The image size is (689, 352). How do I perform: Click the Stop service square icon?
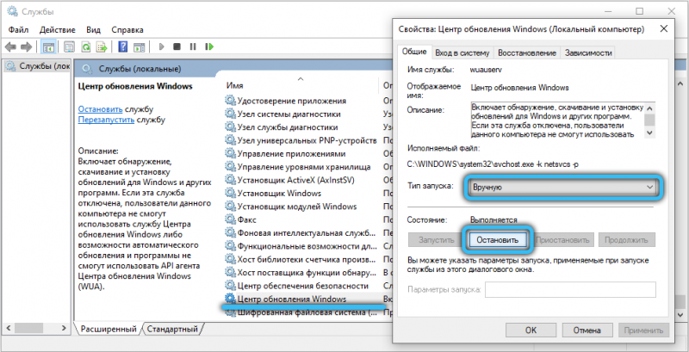pos(177,46)
